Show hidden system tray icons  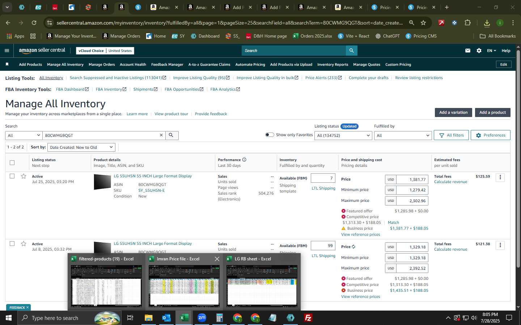coord(448,318)
